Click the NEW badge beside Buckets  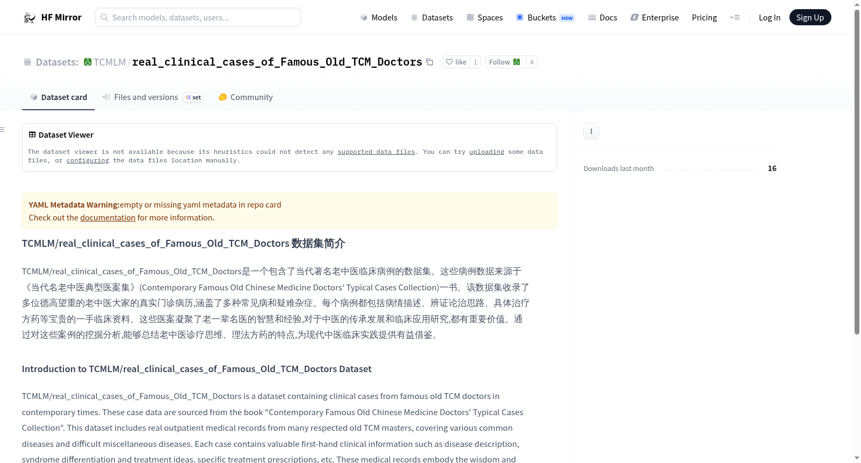point(567,18)
